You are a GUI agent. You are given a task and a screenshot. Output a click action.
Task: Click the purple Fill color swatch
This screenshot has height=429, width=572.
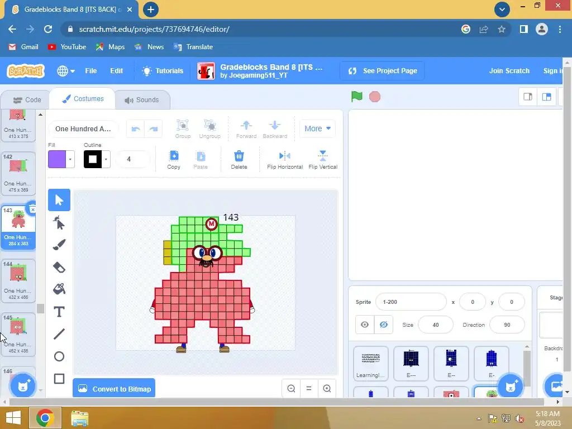coord(58,159)
